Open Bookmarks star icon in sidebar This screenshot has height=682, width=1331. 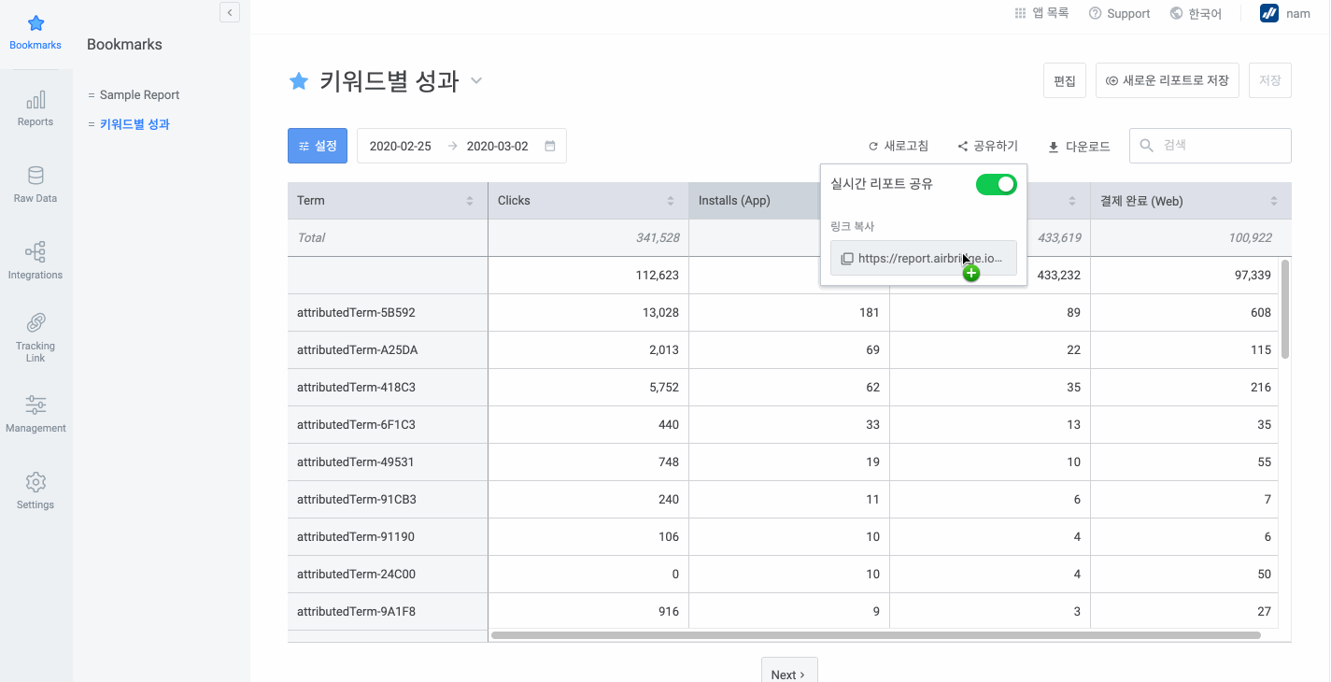pyautogui.click(x=35, y=23)
